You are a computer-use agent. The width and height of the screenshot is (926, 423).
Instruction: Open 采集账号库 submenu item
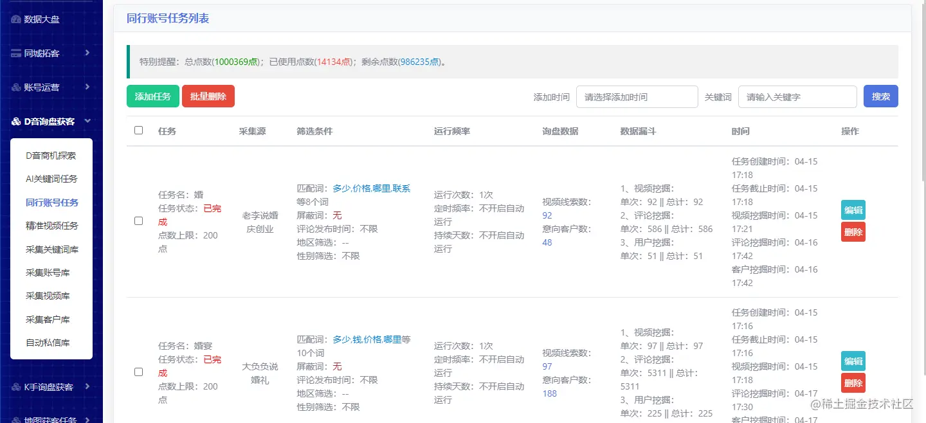48,273
